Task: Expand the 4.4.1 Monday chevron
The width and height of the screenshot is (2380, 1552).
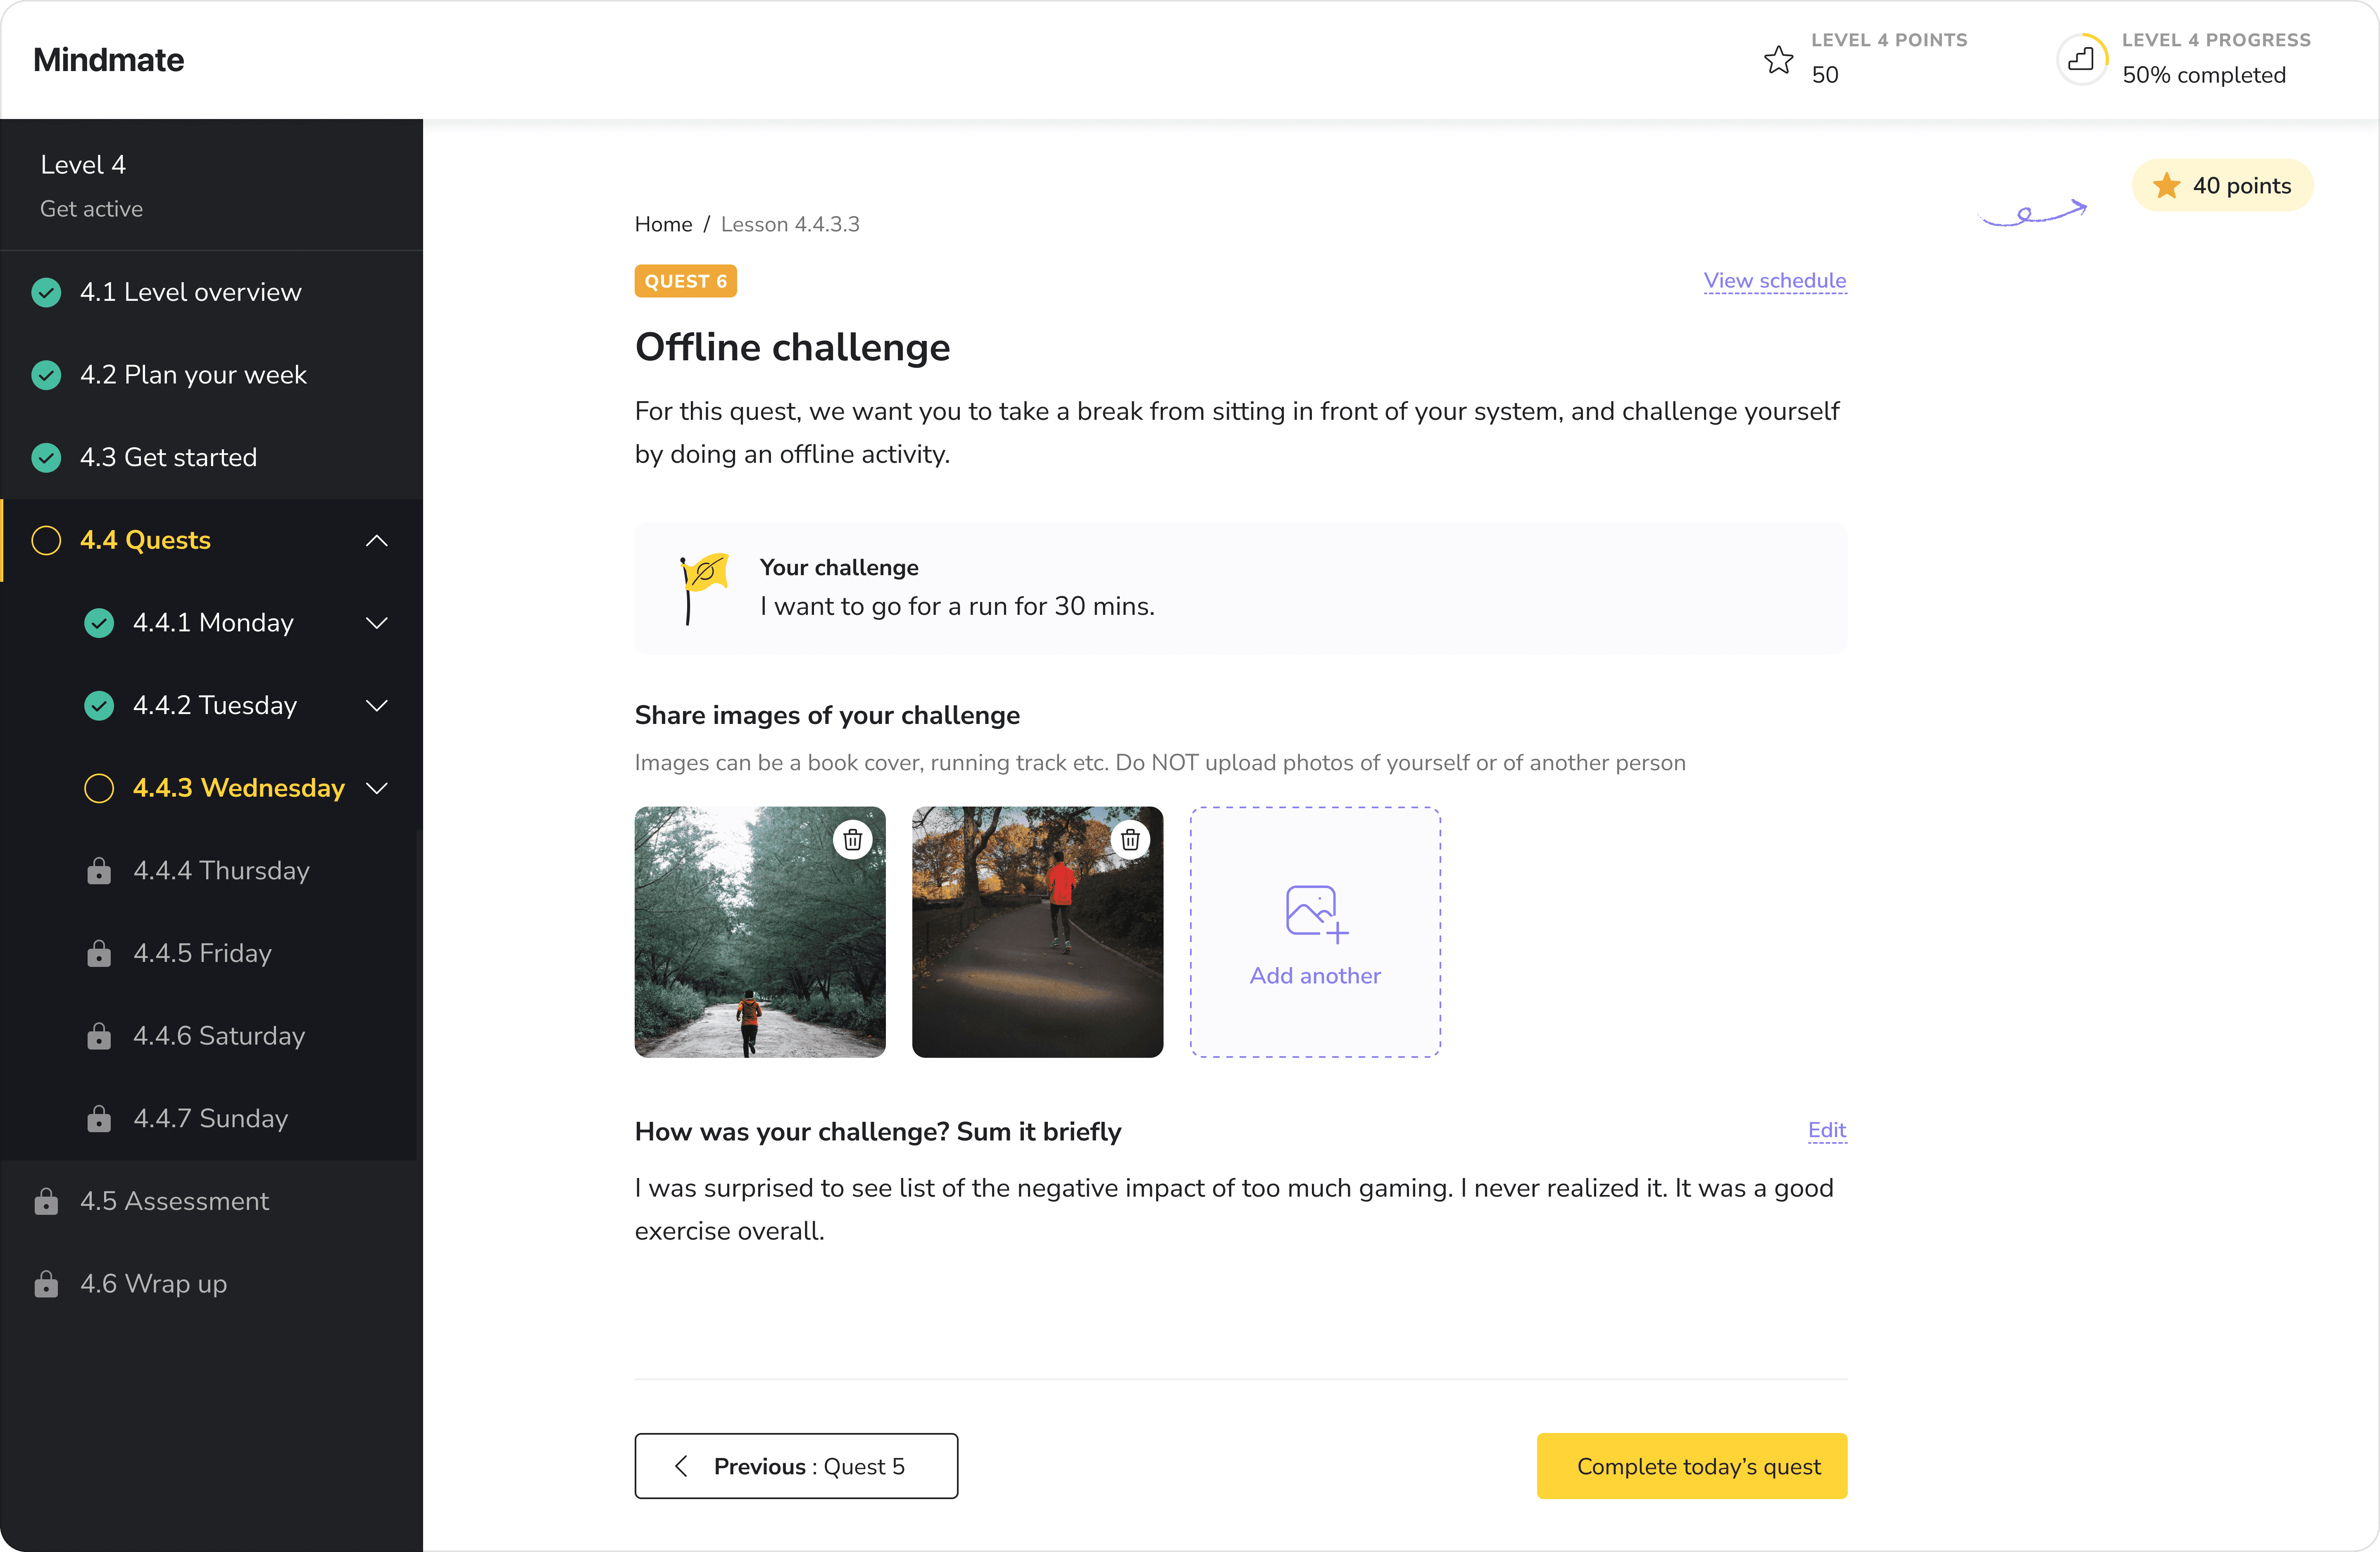Action: tap(377, 623)
